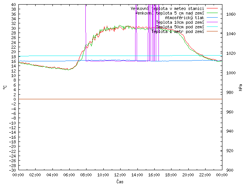Click x-axis tick label '14:00'
The width and height of the screenshot is (245, 184).
(x=137, y=175)
